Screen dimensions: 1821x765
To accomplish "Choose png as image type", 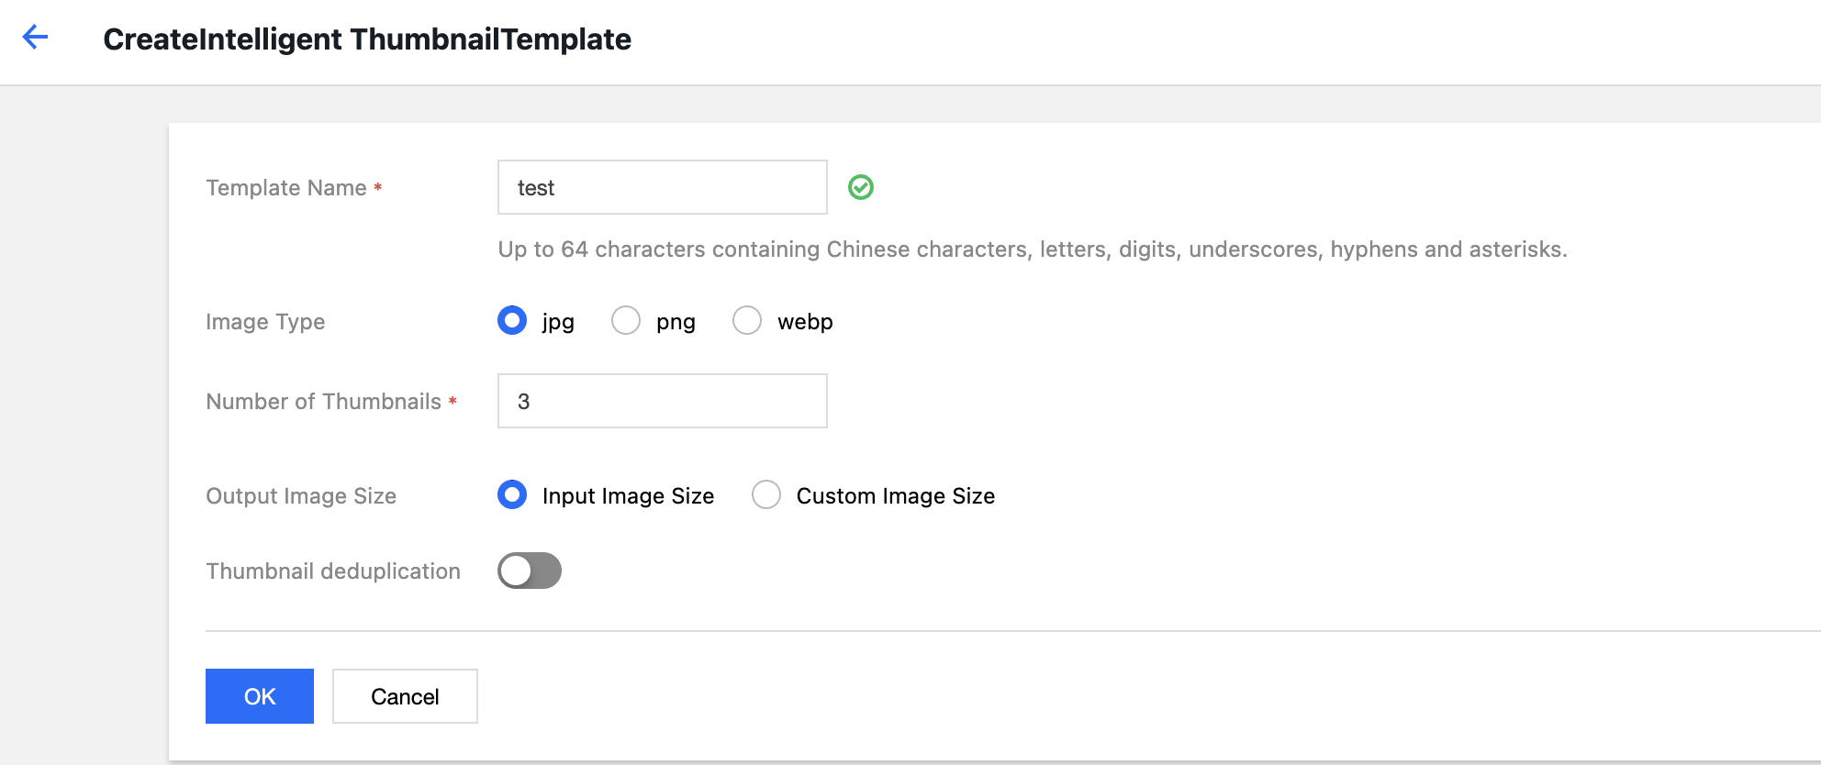I will (x=626, y=320).
